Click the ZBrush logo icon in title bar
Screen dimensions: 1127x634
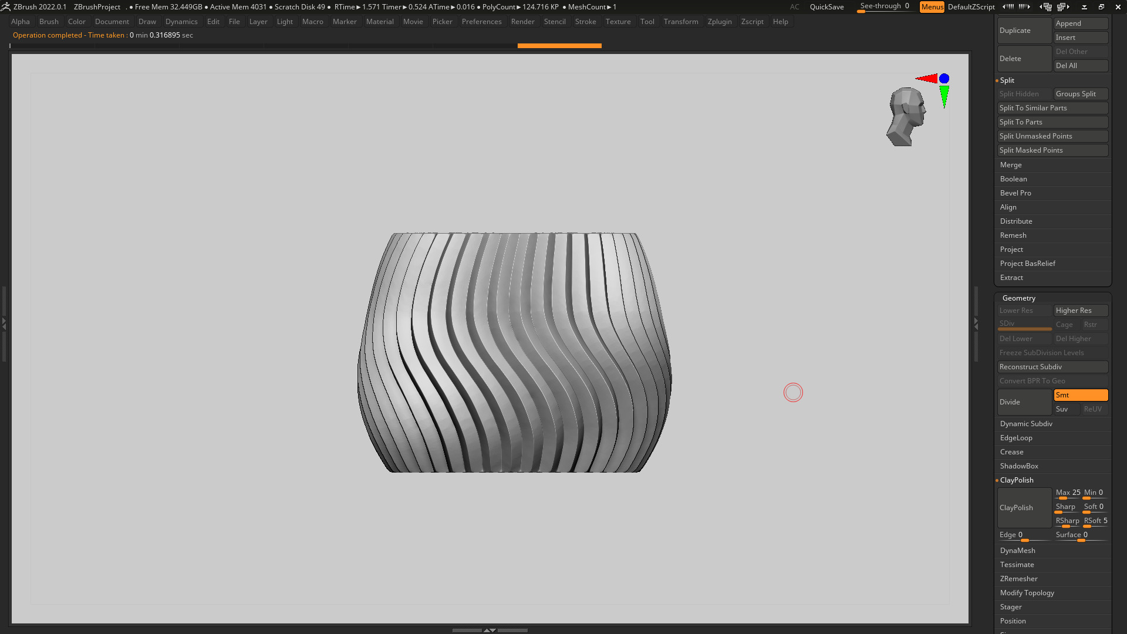click(x=6, y=7)
